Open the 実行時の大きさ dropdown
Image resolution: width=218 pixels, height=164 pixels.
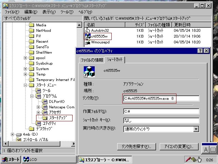click(196, 129)
